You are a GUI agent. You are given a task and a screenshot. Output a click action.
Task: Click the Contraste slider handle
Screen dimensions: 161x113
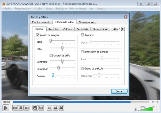click(62, 61)
